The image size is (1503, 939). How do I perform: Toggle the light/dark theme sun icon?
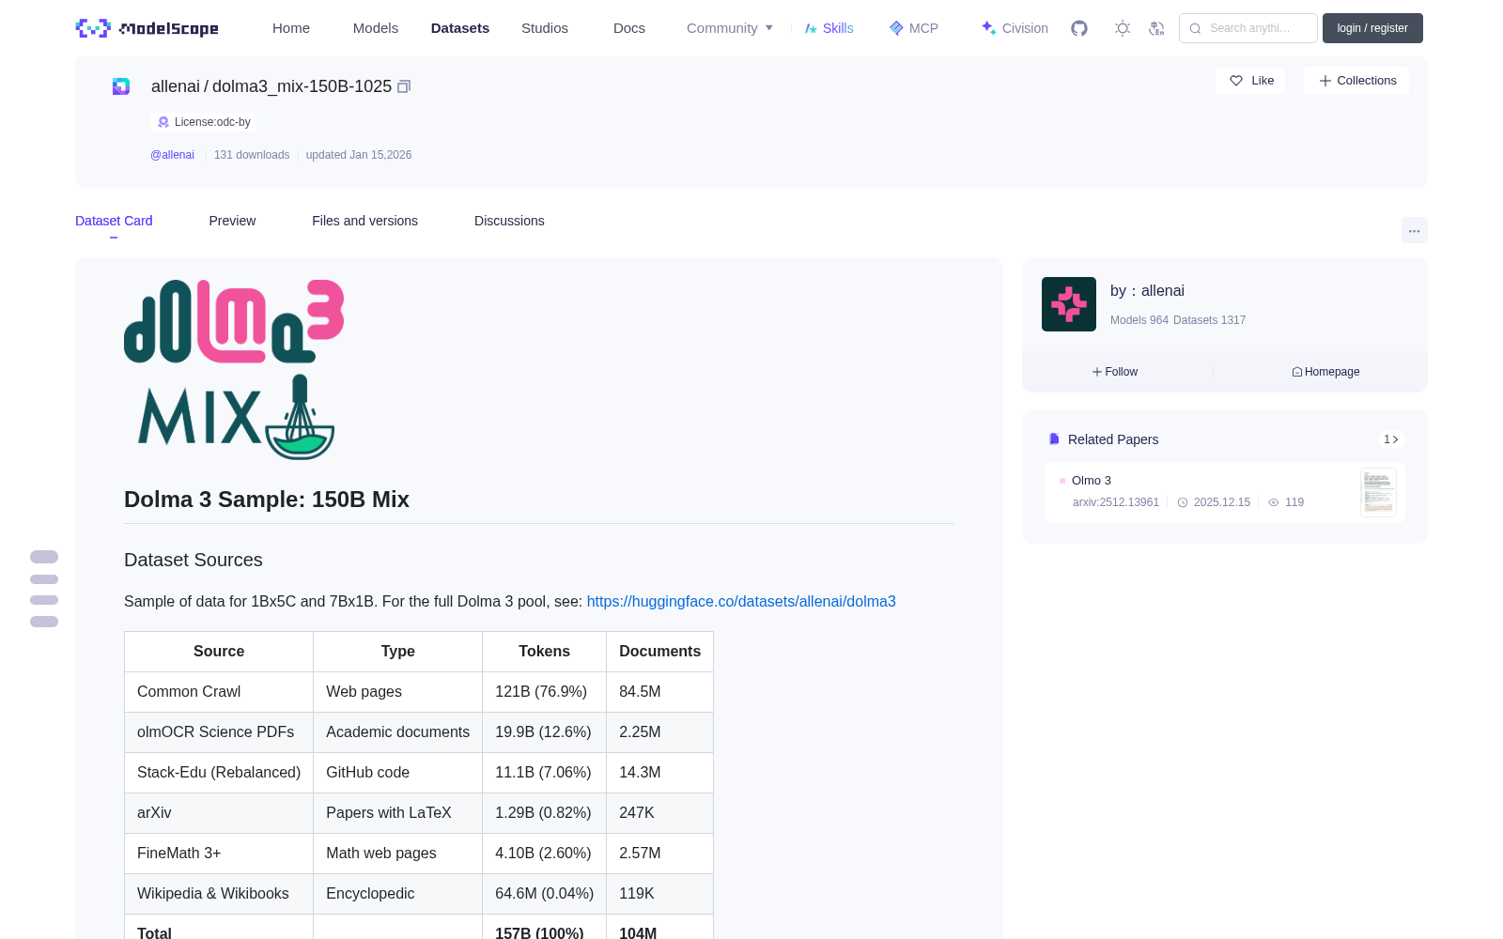(1123, 28)
